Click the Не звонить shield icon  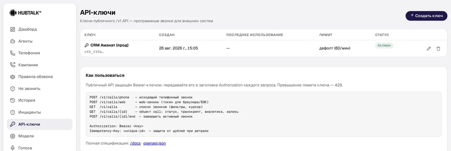coord(13,89)
